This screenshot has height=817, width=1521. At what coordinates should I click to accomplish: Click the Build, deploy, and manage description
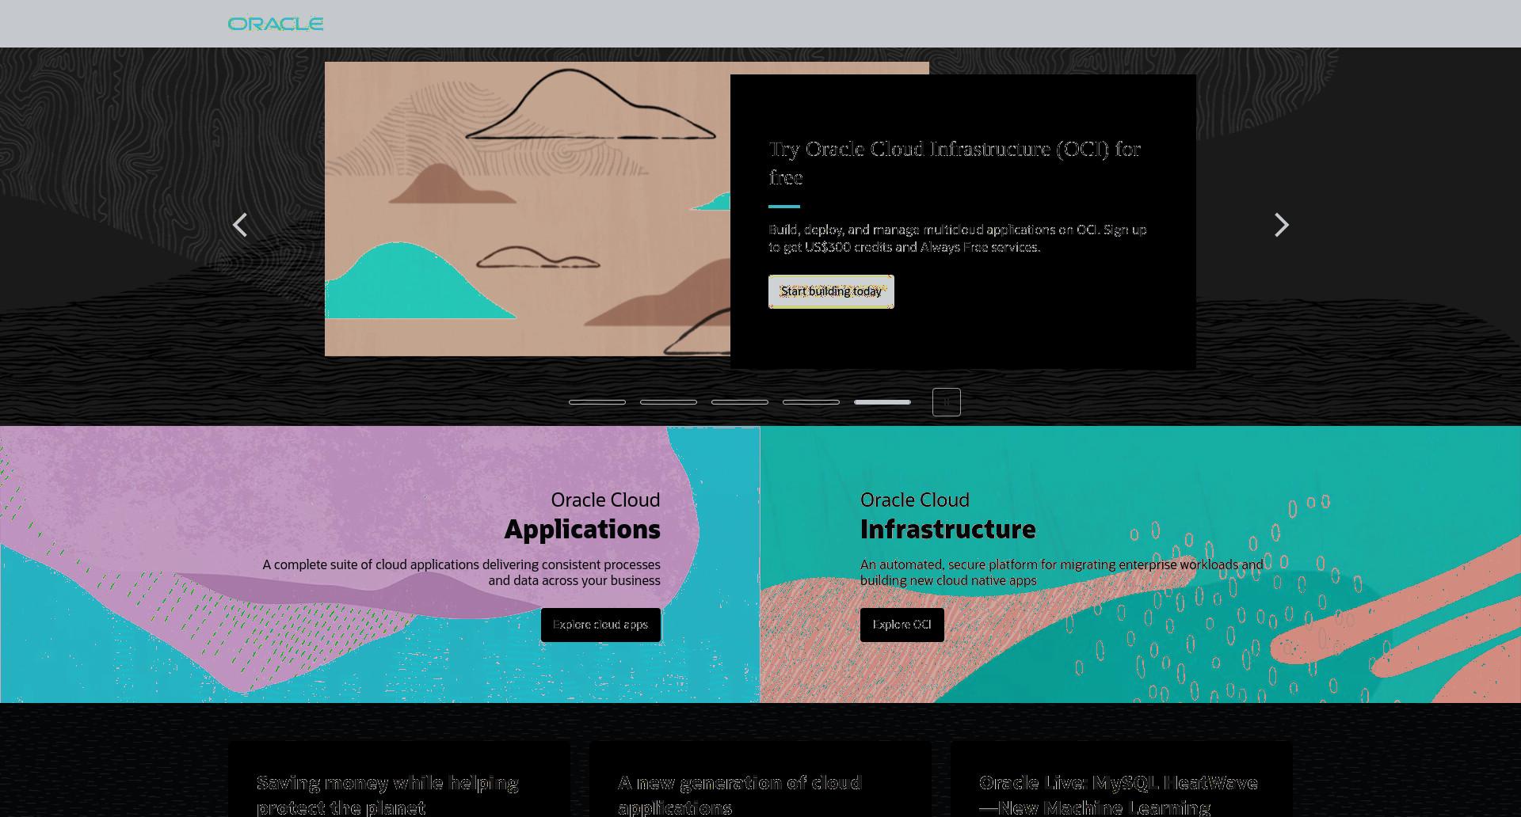[x=958, y=238]
